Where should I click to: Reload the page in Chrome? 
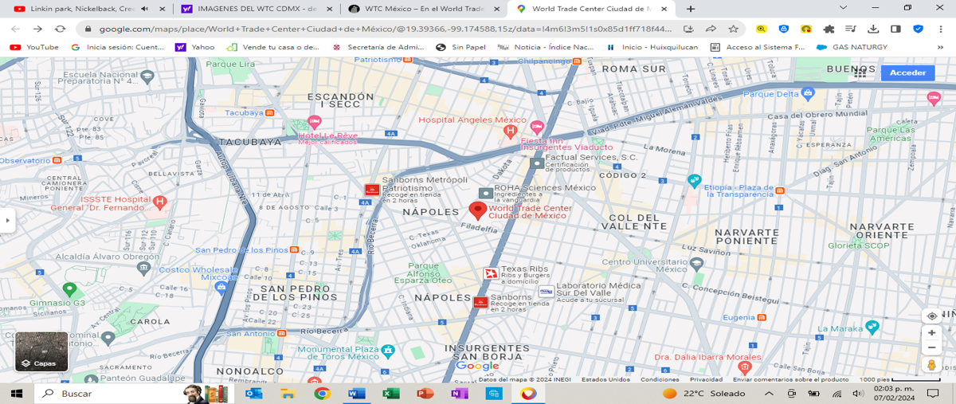(60, 29)
